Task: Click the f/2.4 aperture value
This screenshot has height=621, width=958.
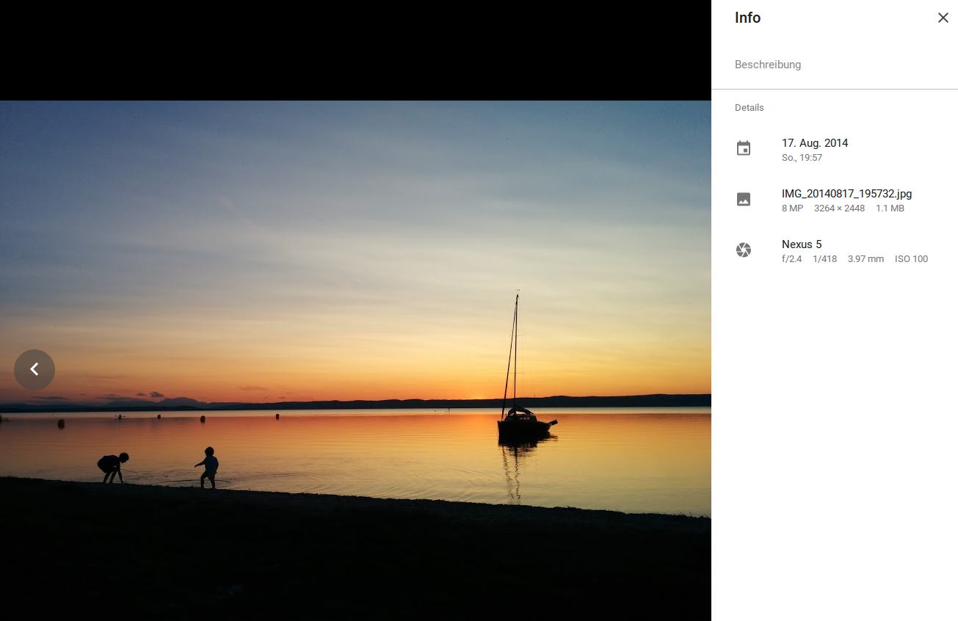Action: tap(791, 259)
